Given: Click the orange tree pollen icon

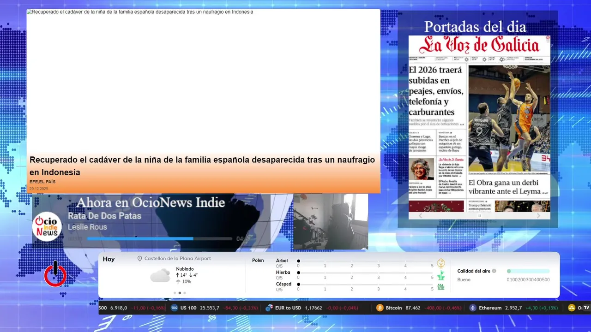Looking at the screenshot, I should point(441,263).
